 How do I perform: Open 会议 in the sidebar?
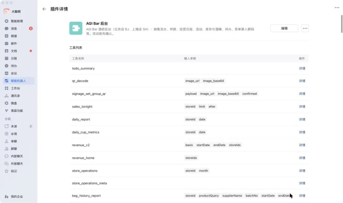coord(19,73)
